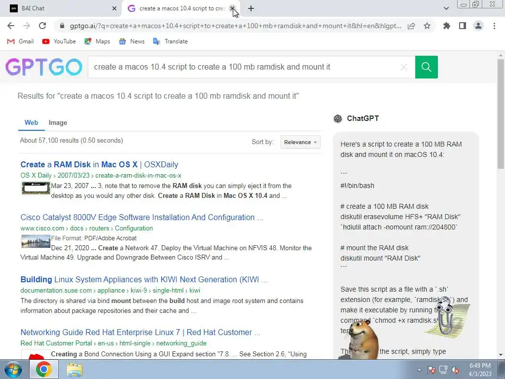Toggle the Chrome side panel
This screenshot has height=379, width=505.
click(463, 26)
